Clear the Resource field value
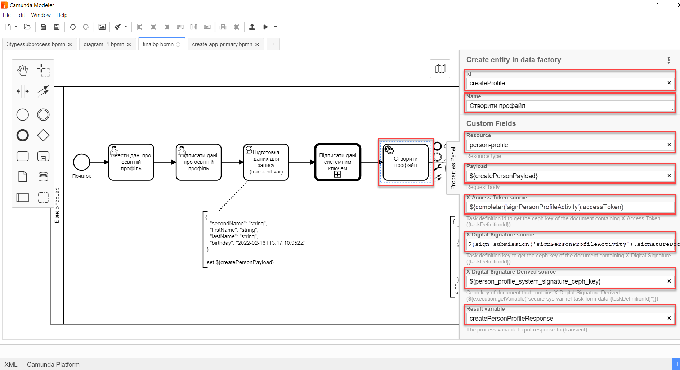Viewport: 680px width, 370px height. coord(669,145)
